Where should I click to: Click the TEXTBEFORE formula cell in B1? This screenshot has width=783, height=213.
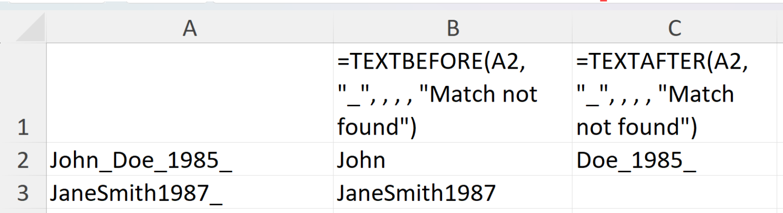point(453,94)
